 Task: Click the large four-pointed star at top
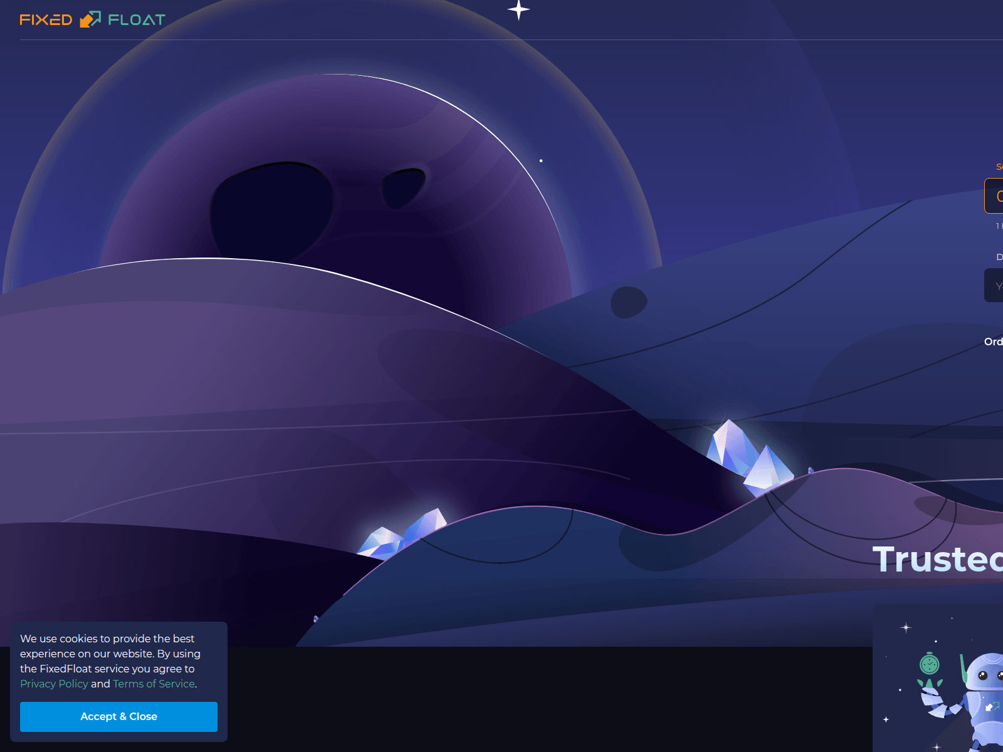coord(518,10)
